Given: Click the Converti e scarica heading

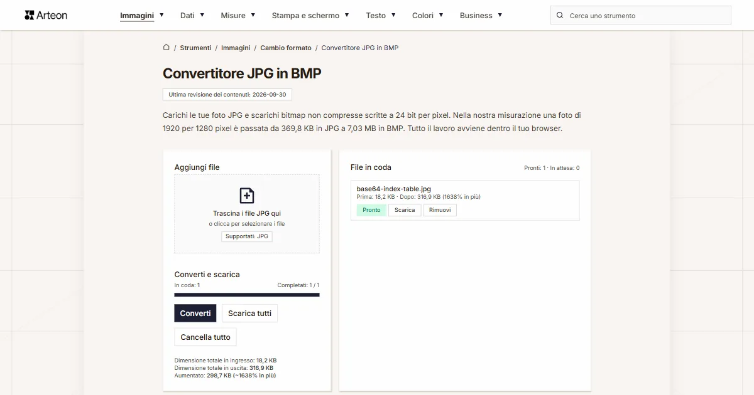Looking at the screenshot, I should pos(207,275).
